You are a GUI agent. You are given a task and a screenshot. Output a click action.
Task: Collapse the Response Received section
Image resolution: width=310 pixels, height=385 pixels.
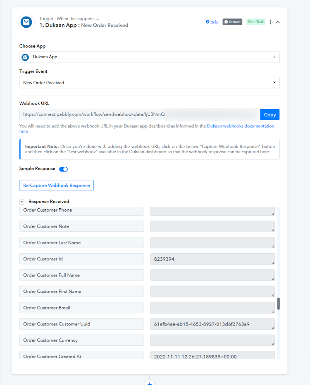(22, 202)
